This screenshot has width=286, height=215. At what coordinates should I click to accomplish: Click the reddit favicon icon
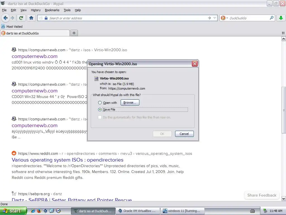pos(14,153)
